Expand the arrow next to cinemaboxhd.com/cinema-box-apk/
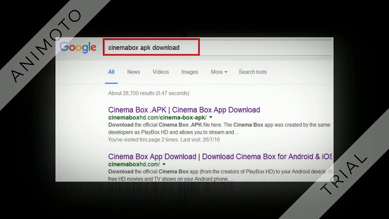389x219 pixels. pyautogui.click(x=211, y=117)
